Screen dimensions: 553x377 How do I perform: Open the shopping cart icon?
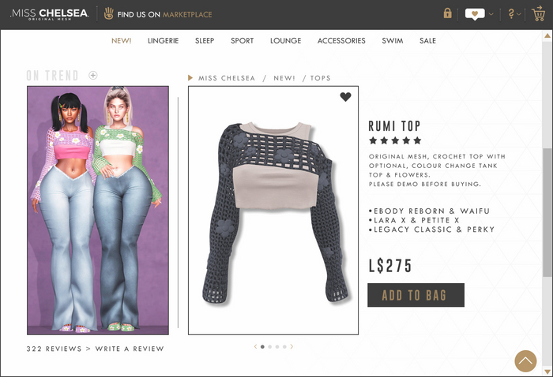(538, 13)
